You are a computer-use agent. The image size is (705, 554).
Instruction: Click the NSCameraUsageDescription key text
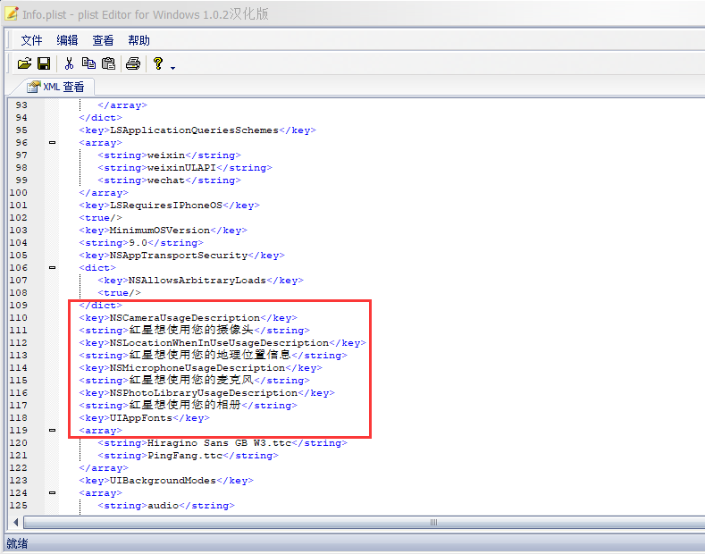click(185, 318)
